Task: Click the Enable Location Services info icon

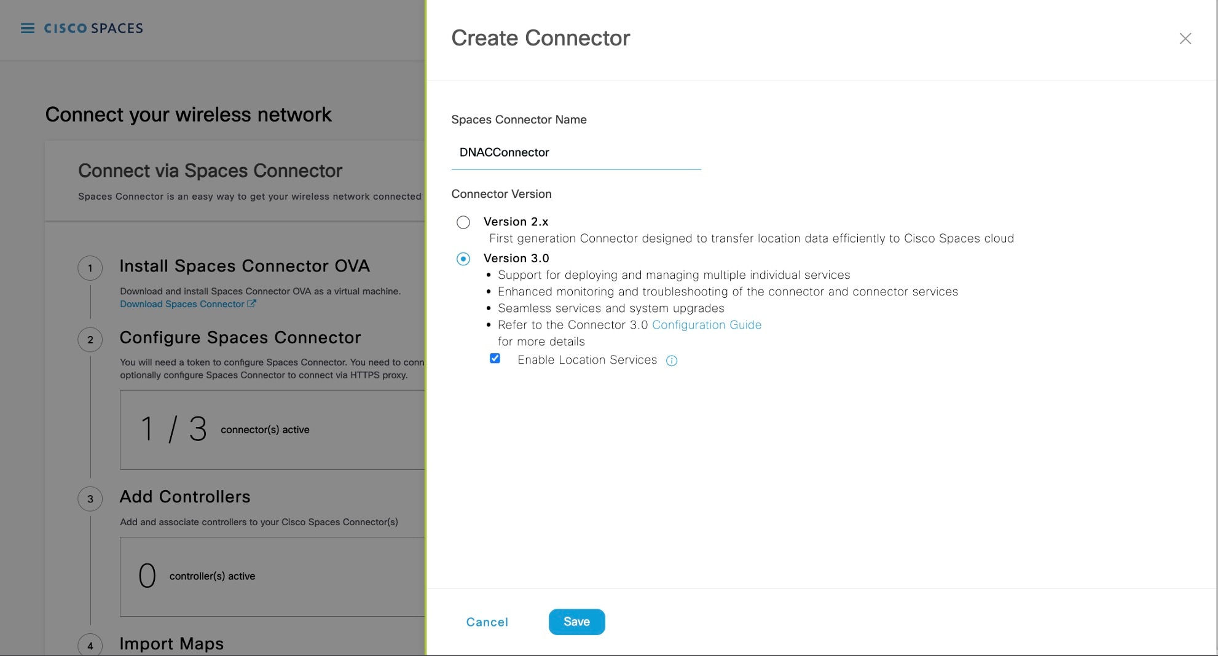Action: click(672, 361)
